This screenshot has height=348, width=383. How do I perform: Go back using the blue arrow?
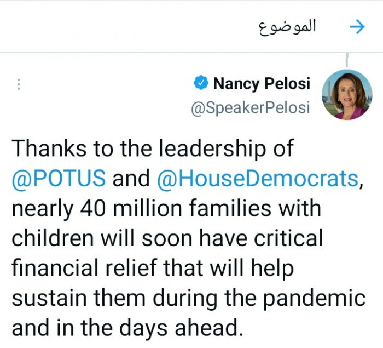coord(357,27)
